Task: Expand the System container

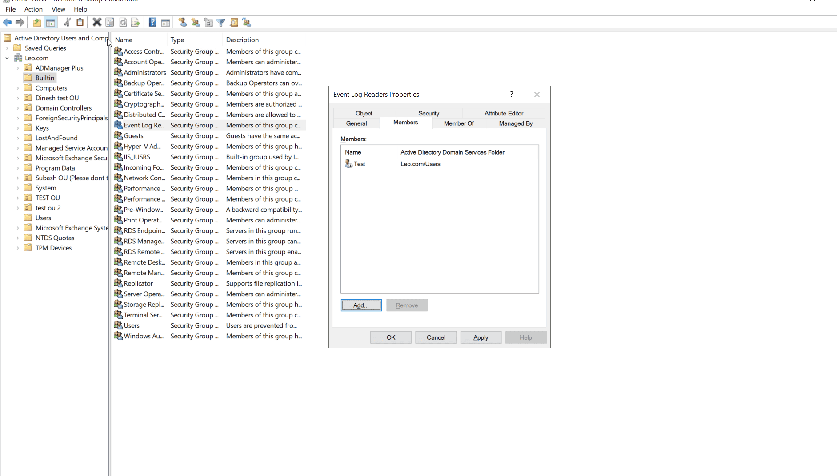Action: coord(18,188)
